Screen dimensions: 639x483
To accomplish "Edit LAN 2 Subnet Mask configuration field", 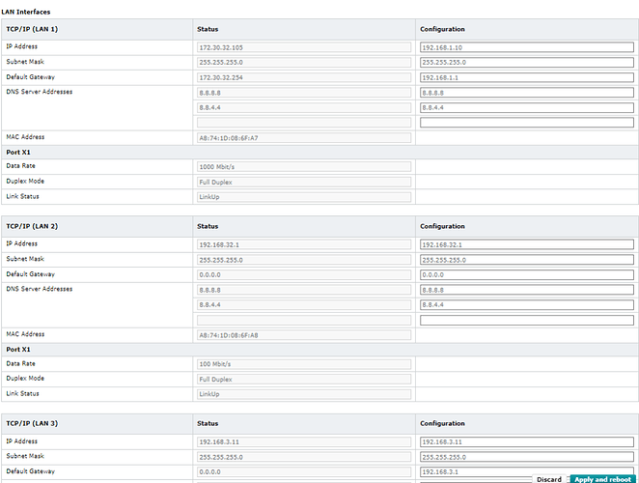I will [526, 260].
